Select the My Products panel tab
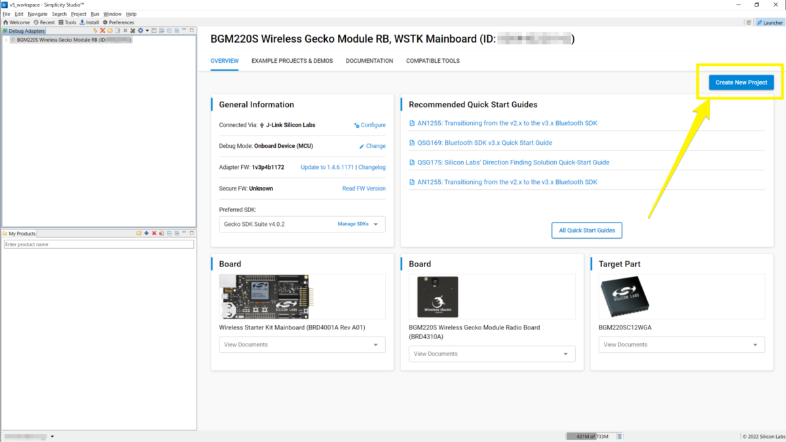This screenshot has height=442, width=786. 19,233
